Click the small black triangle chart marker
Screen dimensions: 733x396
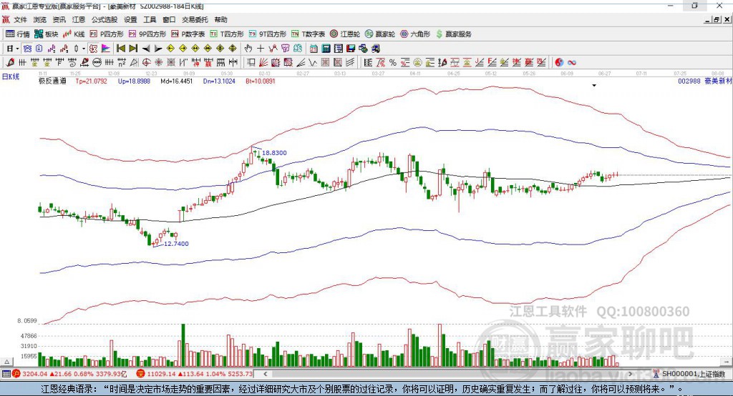(594, 86)
